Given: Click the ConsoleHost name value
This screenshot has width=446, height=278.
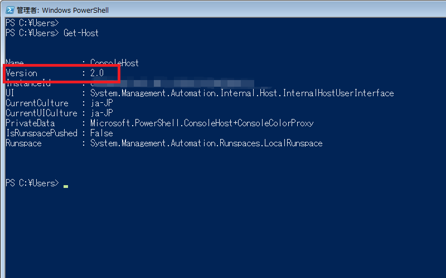Looking at the screenshot, I should coord(114,63).
